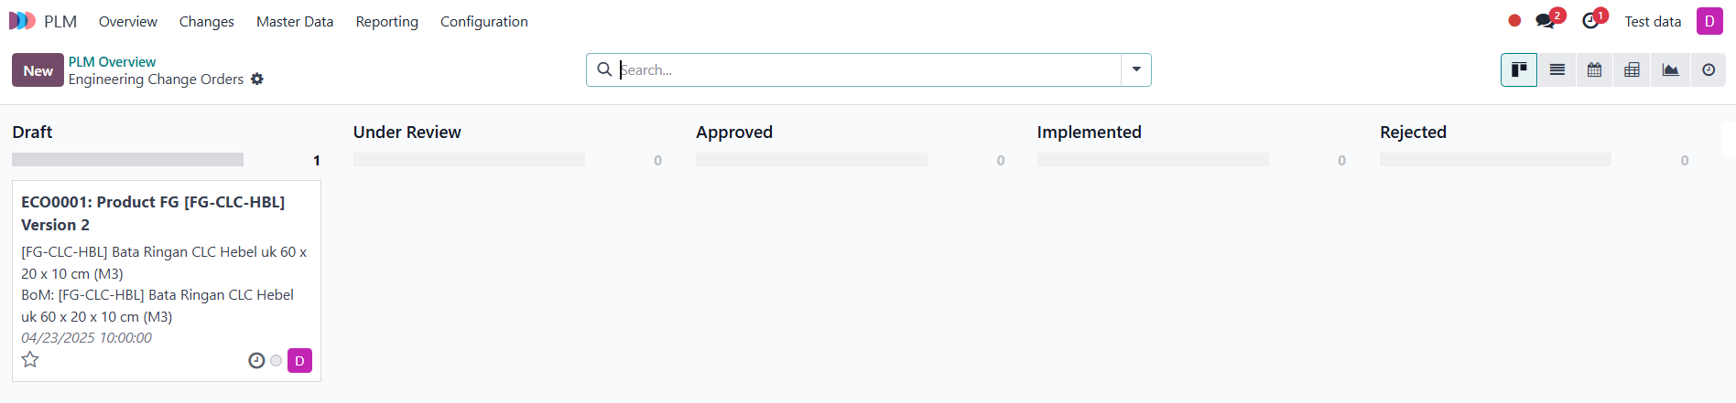Open the Configuration menu

484,21
